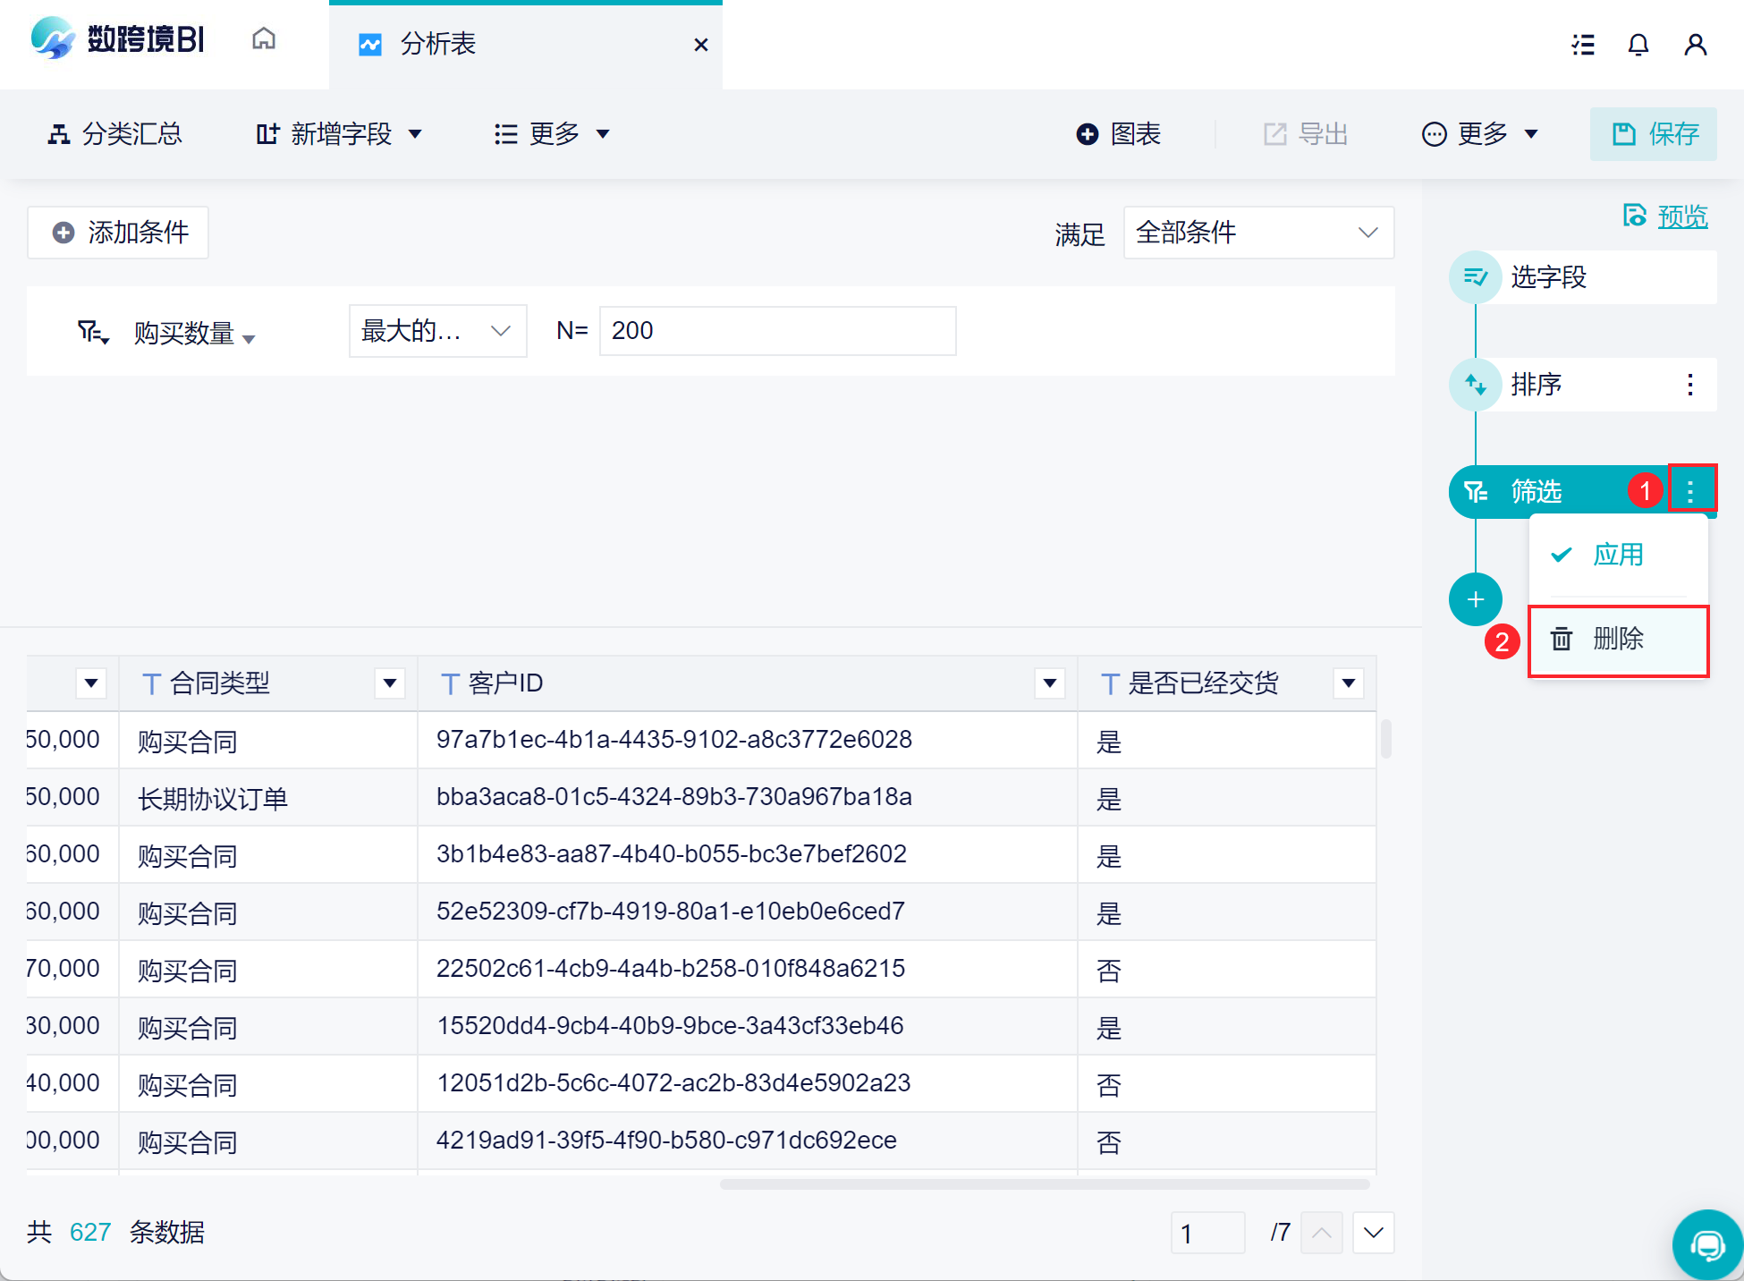Screen dimensions: 1744x1281
Task: Open the 最大的... condition dropdown
Action: point(437,331)
